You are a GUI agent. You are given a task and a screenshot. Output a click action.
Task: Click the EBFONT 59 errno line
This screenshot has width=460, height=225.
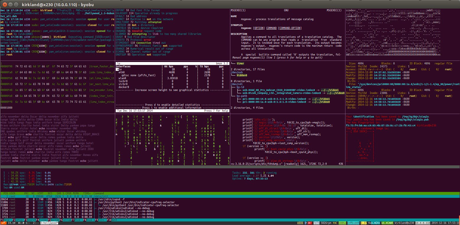pos(138,10)
